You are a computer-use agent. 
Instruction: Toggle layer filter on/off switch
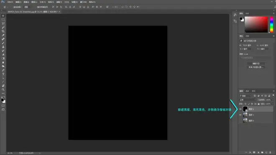273,96
